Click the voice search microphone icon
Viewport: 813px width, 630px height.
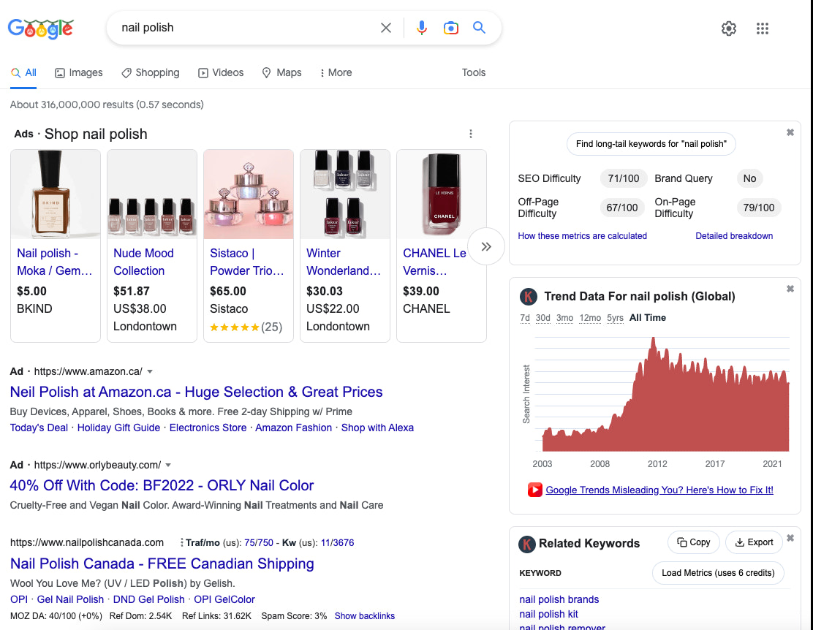(421, 28)
